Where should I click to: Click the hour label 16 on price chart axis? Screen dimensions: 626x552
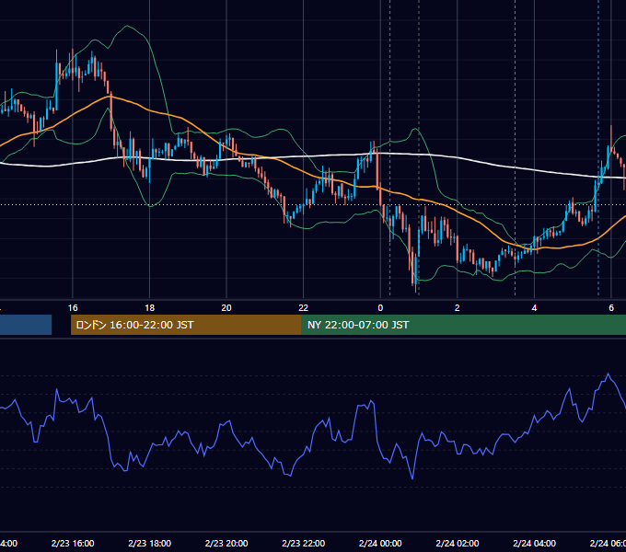[73, 308]
